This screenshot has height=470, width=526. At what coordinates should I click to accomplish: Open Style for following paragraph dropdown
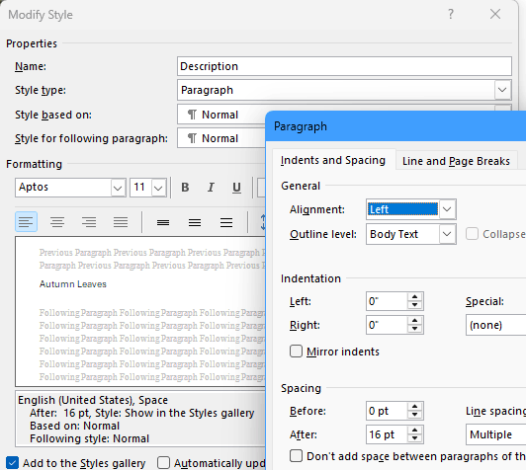click(x=221, y=138)
